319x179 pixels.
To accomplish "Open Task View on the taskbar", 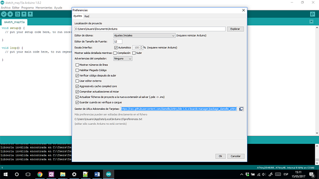I will 28,174.
